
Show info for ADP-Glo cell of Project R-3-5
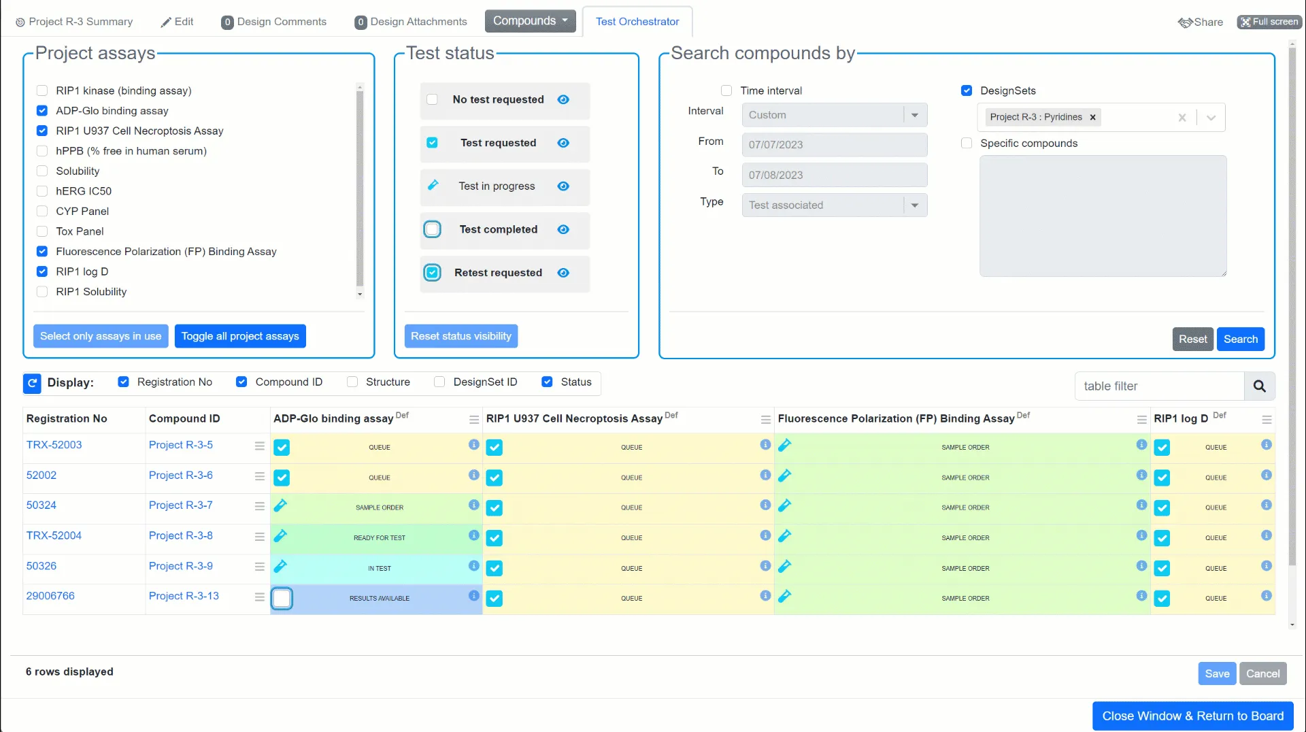pos(474,445)
